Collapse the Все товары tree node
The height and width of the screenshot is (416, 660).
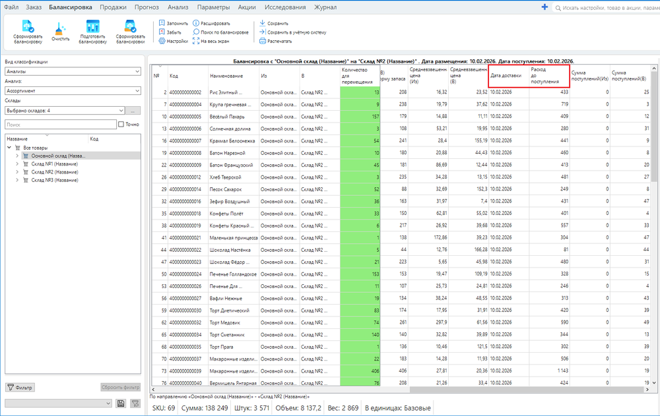point(9,148)
